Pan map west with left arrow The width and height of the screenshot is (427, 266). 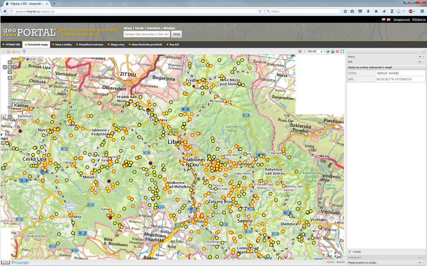(x=5, y=67)
